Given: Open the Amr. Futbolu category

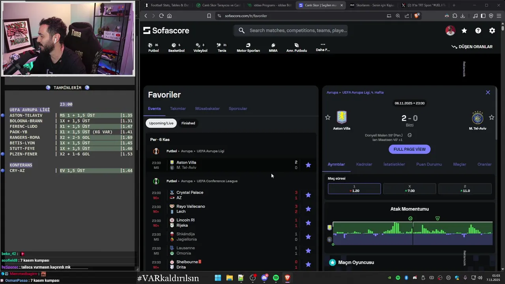Looking at the screenshot, I should [x=297, y=48].
